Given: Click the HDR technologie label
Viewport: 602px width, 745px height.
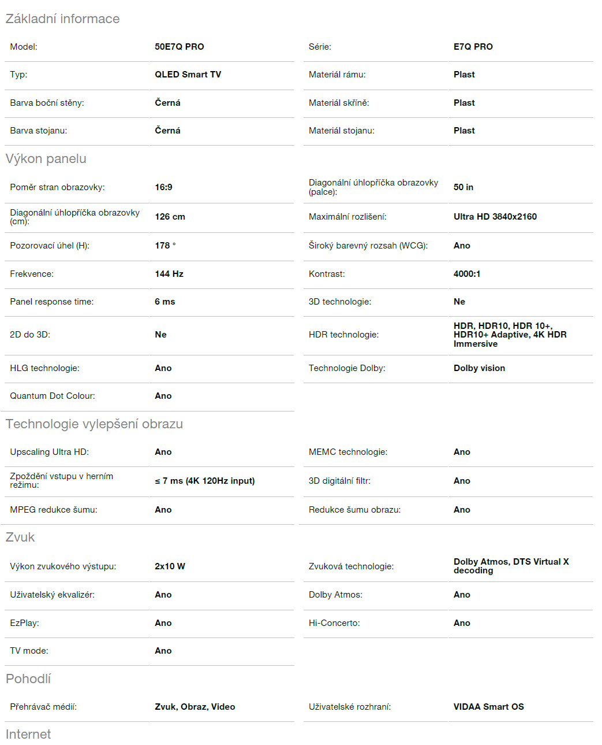Looking at the screenshot, I should (343, 335).
